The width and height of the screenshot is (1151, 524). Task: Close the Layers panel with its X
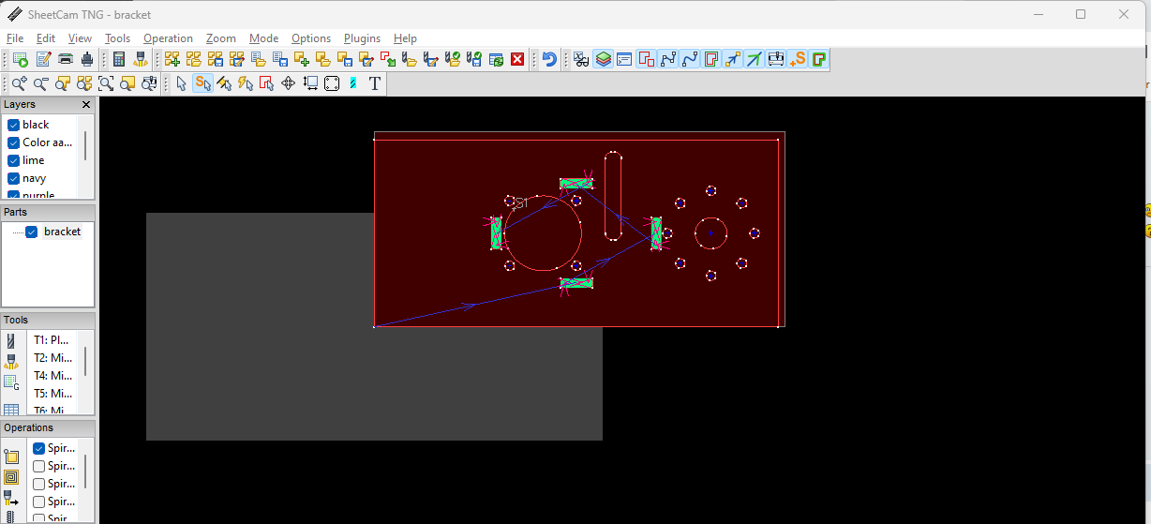pyautogui.click(x=86, y=105)
